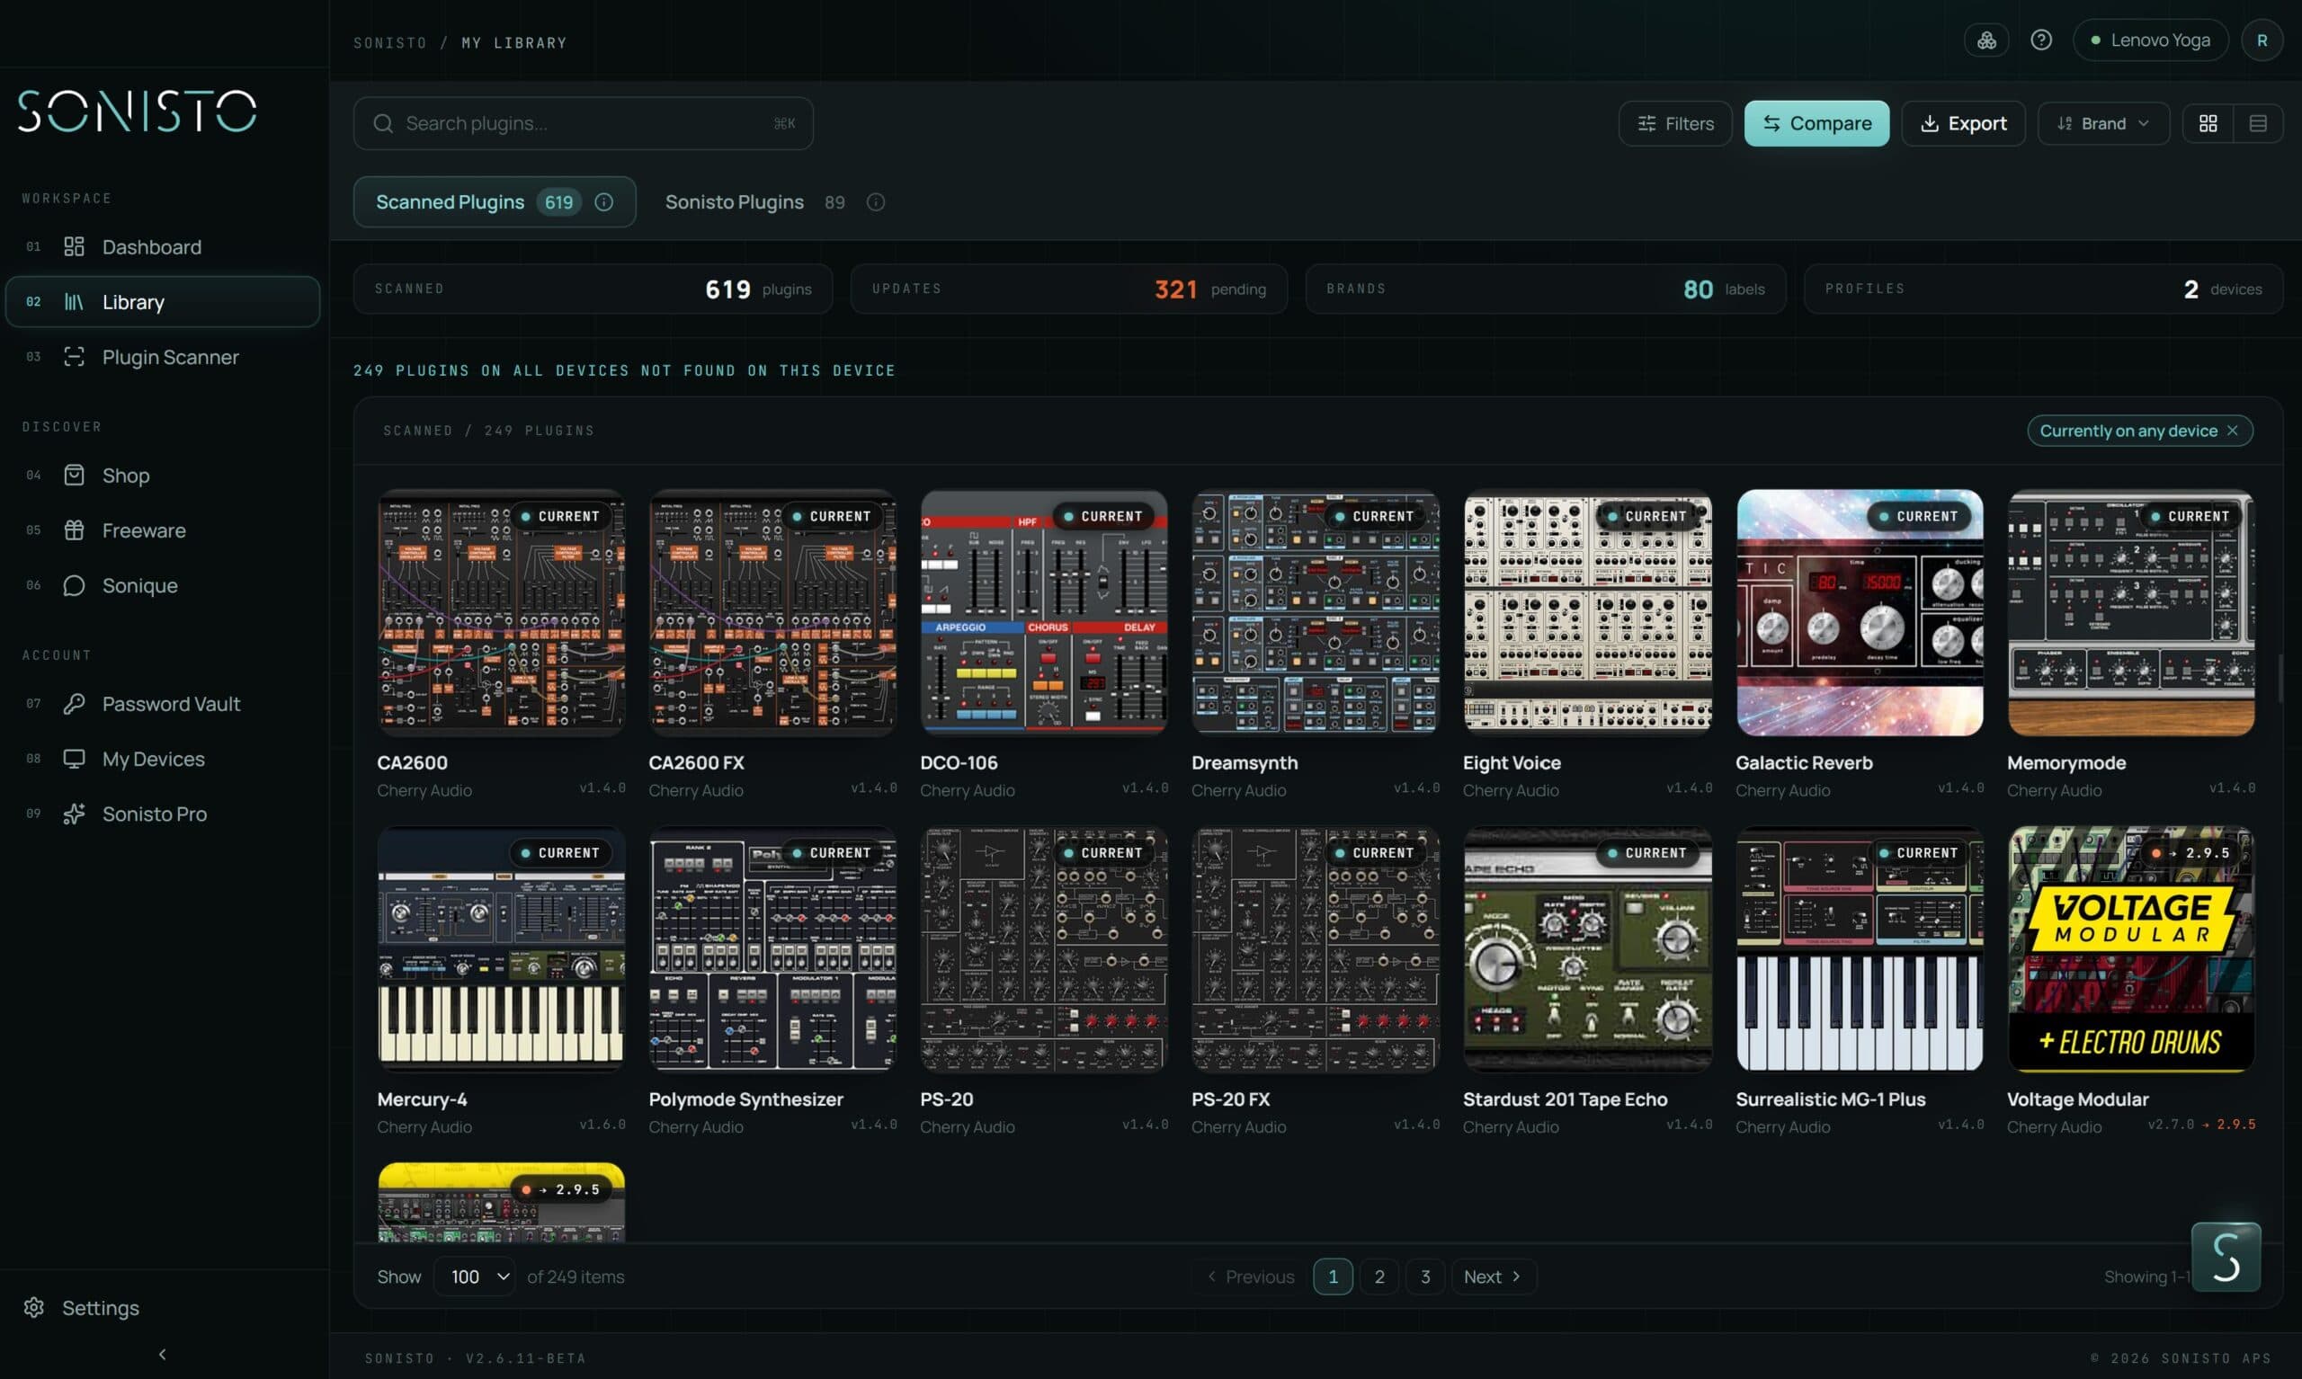This screenshot has width=2302, height=1379.
Task: Click the v2.7.0 → 2.9.5 version text
Action: pos(2200,1125)
